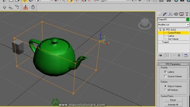Select the lower-right lattice control point

coord(96,70)
